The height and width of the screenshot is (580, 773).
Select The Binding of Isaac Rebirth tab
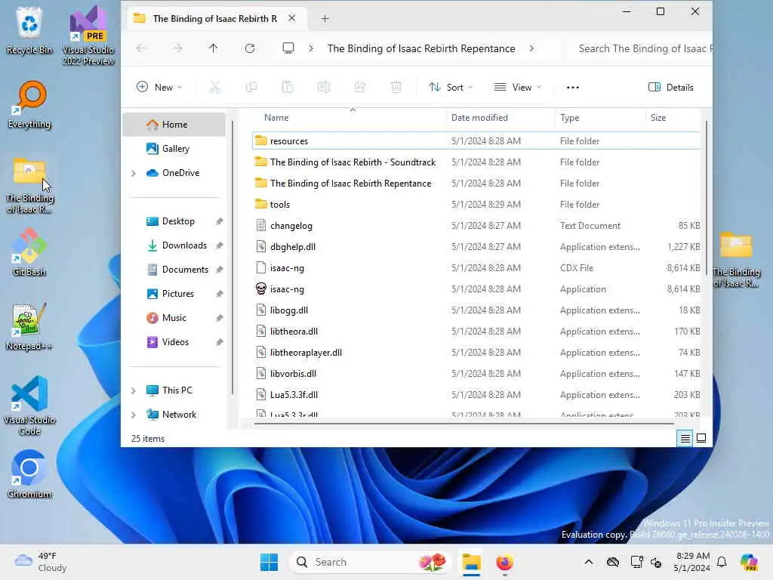(x=215, y=19)
